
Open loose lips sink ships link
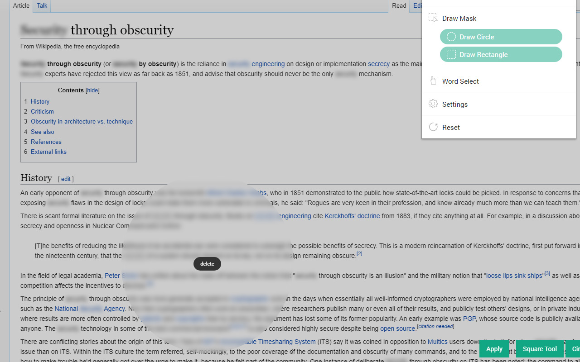(514, 276)
